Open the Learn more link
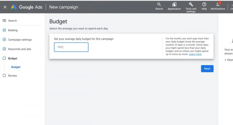 click(195, 54)
